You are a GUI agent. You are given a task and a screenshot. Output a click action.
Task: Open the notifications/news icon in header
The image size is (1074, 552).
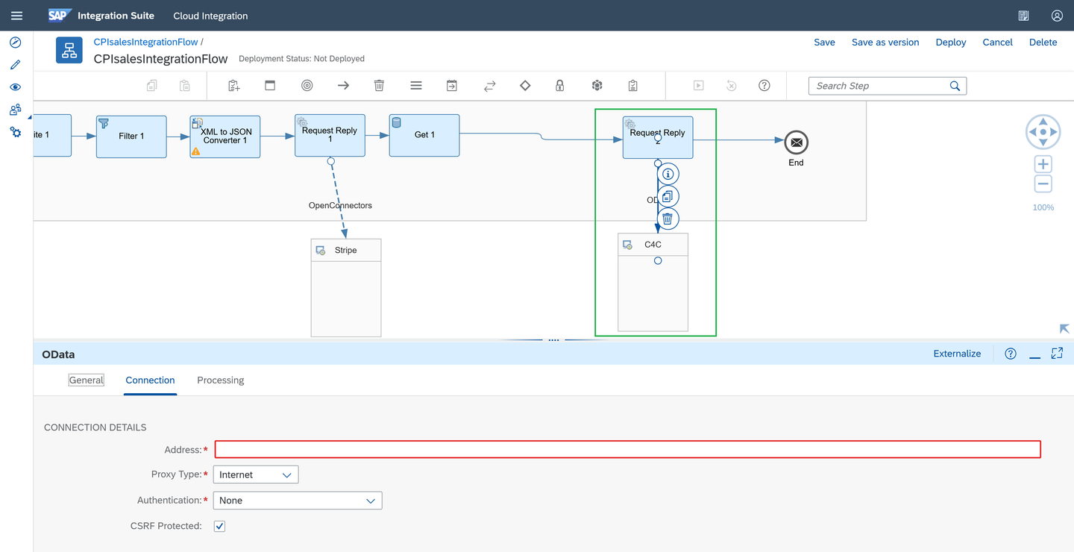tap(1024, 16)
